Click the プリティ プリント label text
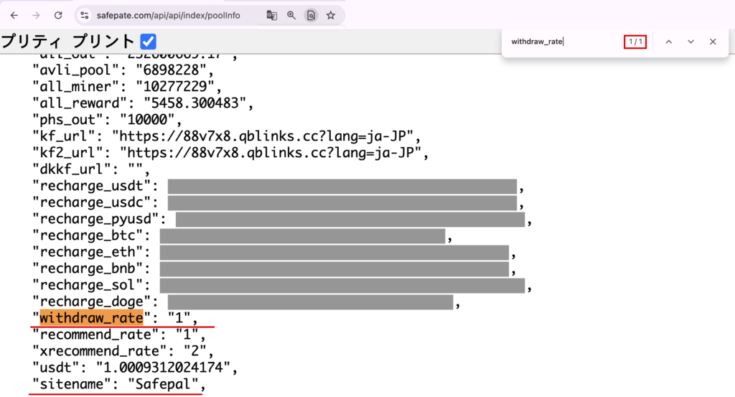 [68, 42]
